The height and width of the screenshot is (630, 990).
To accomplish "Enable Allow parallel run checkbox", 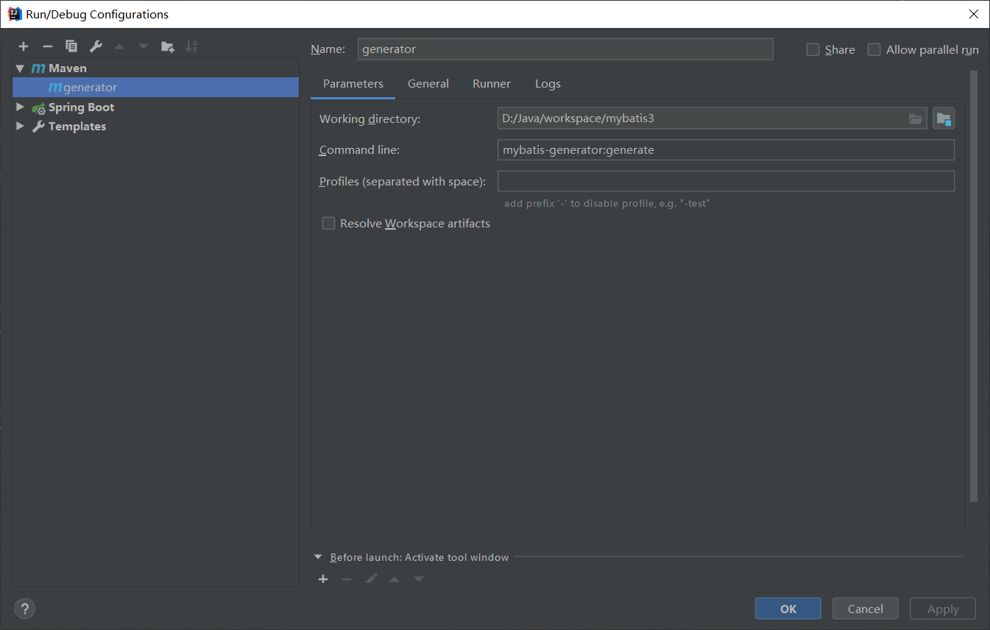I will (874, 49).
